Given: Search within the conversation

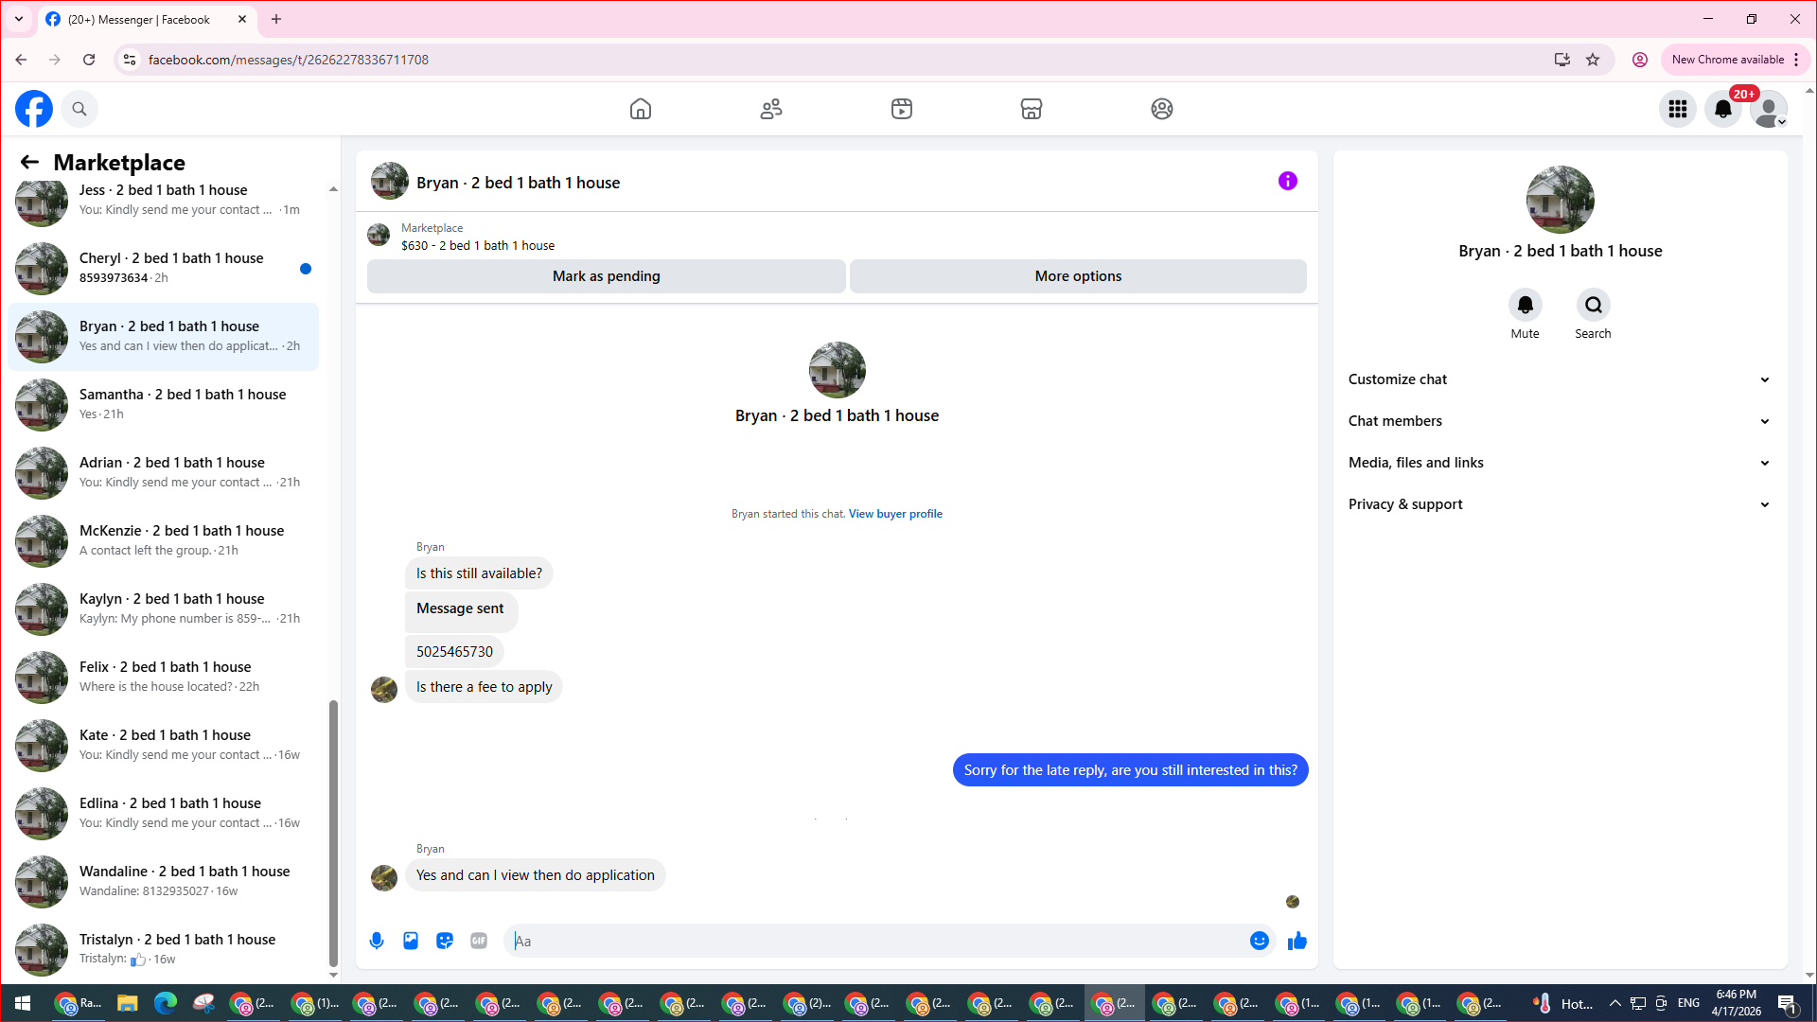Looking at the screenshot, I should tap(1593, 306).
